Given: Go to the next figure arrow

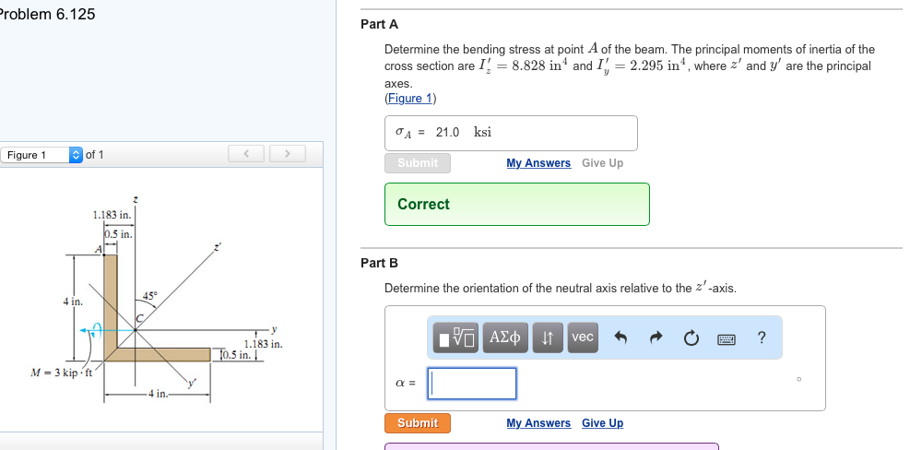Looking at the screenshot, I should tap(288, 154).
